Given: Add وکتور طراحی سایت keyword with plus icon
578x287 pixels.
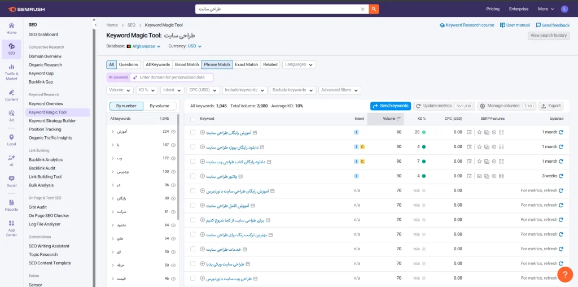Looking at the screenshot, I should click(203, 176).
